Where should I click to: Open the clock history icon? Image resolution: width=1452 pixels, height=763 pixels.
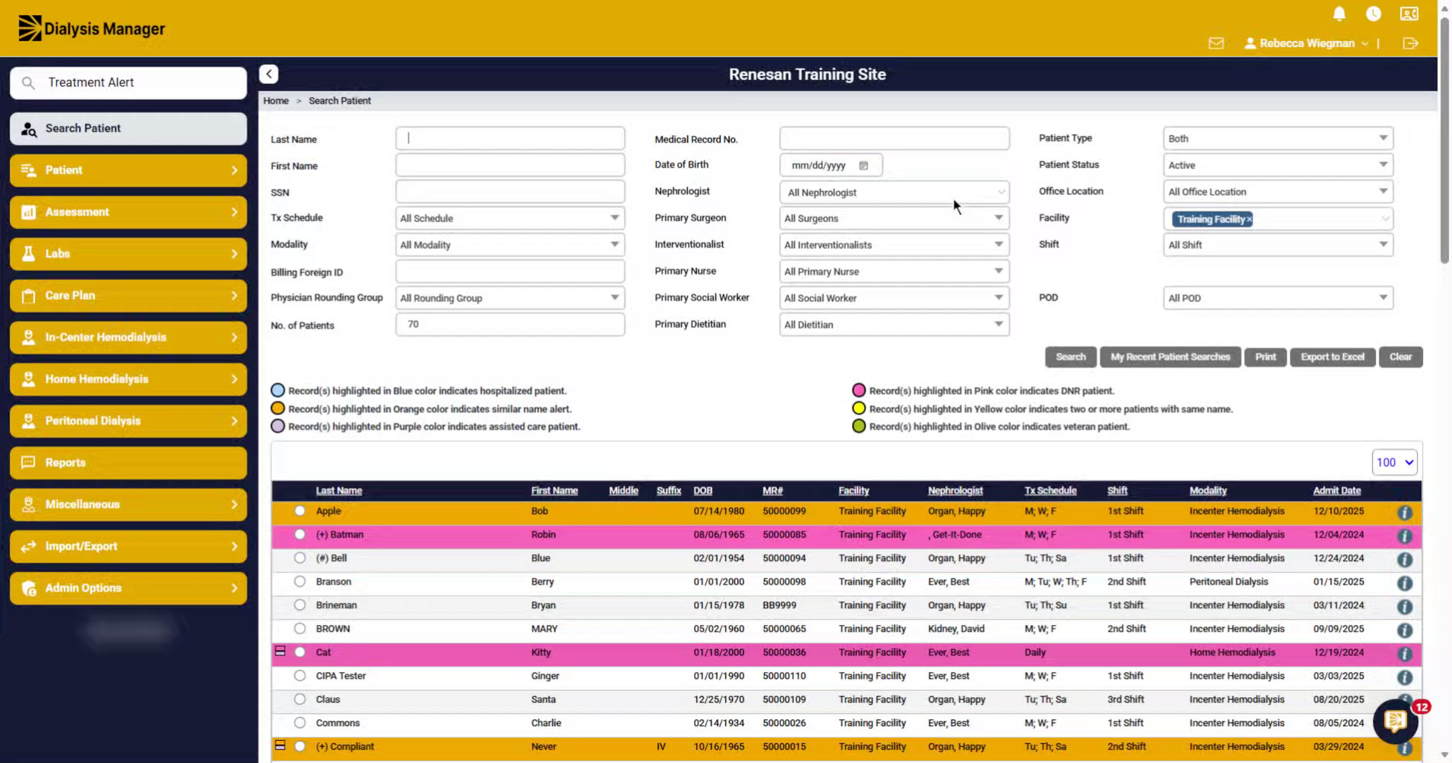click(x=1373, y=13)
